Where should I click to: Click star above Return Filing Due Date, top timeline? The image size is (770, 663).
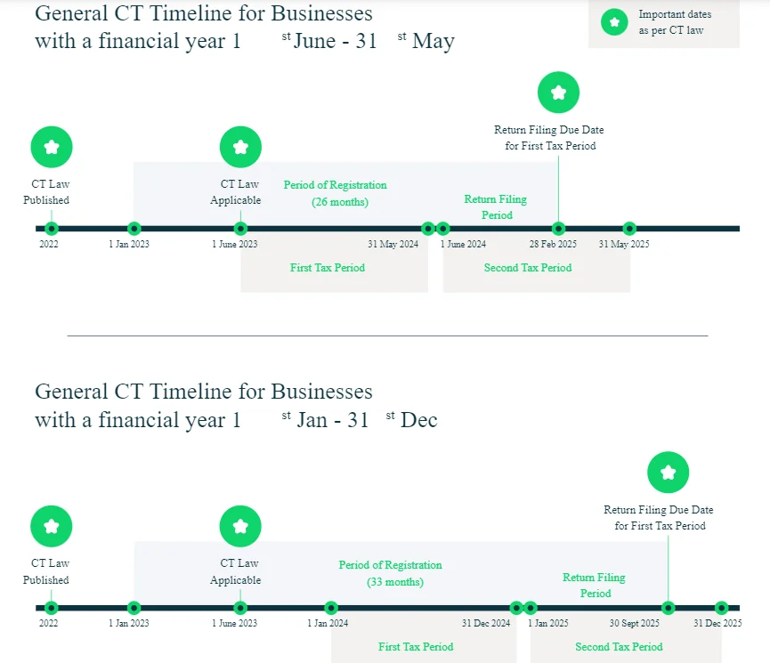click(558, 93)
